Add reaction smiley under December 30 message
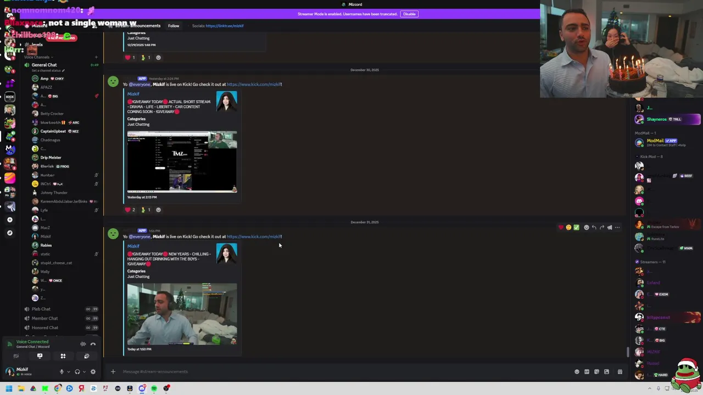This screenshot has width=703, height=395. pyautogui.click(x=158, y=210)
